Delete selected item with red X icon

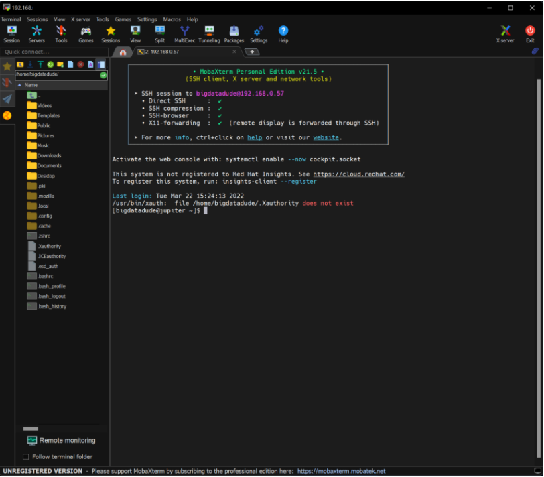coord(80,64)
